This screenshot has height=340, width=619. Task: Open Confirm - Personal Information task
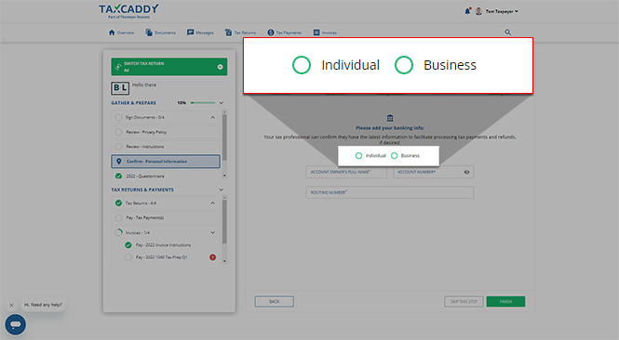point(166,161)
